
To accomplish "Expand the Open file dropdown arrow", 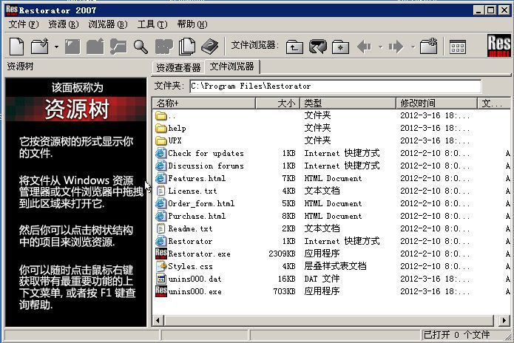I will [x=56, y=47].
